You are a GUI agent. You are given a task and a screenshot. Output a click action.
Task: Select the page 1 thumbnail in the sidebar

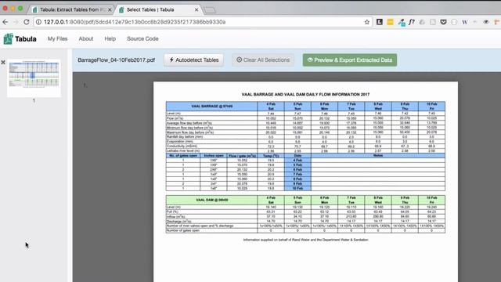[34, 78]
